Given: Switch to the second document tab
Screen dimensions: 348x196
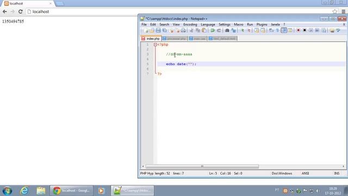Looking at the screenshot, I should click(175, 39).
